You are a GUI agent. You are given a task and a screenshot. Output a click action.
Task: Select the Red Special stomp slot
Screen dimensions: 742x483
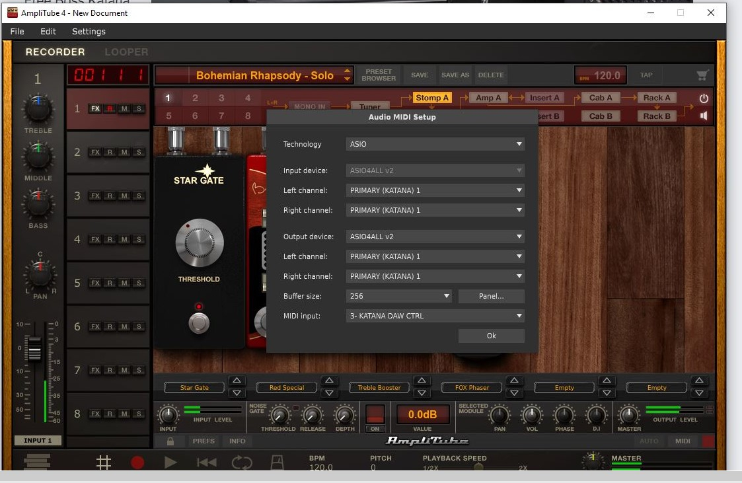click(x=287, y=387)
